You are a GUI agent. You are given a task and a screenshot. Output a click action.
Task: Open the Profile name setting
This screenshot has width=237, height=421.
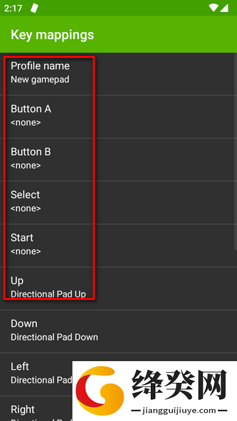pos(118,74)
